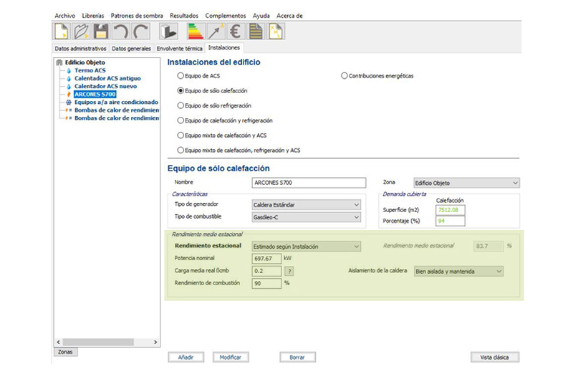Open help for Carga media real

click(289, 271)
